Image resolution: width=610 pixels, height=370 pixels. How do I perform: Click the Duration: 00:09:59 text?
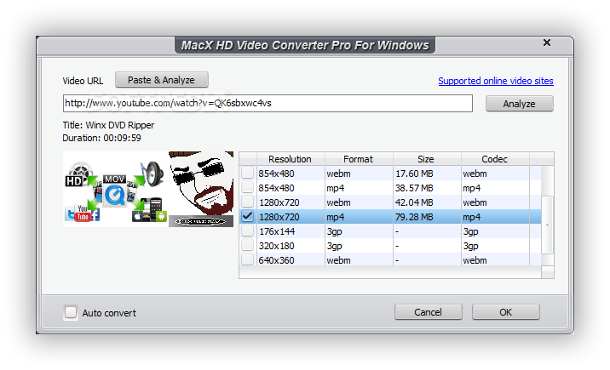[x=102, y=138]
